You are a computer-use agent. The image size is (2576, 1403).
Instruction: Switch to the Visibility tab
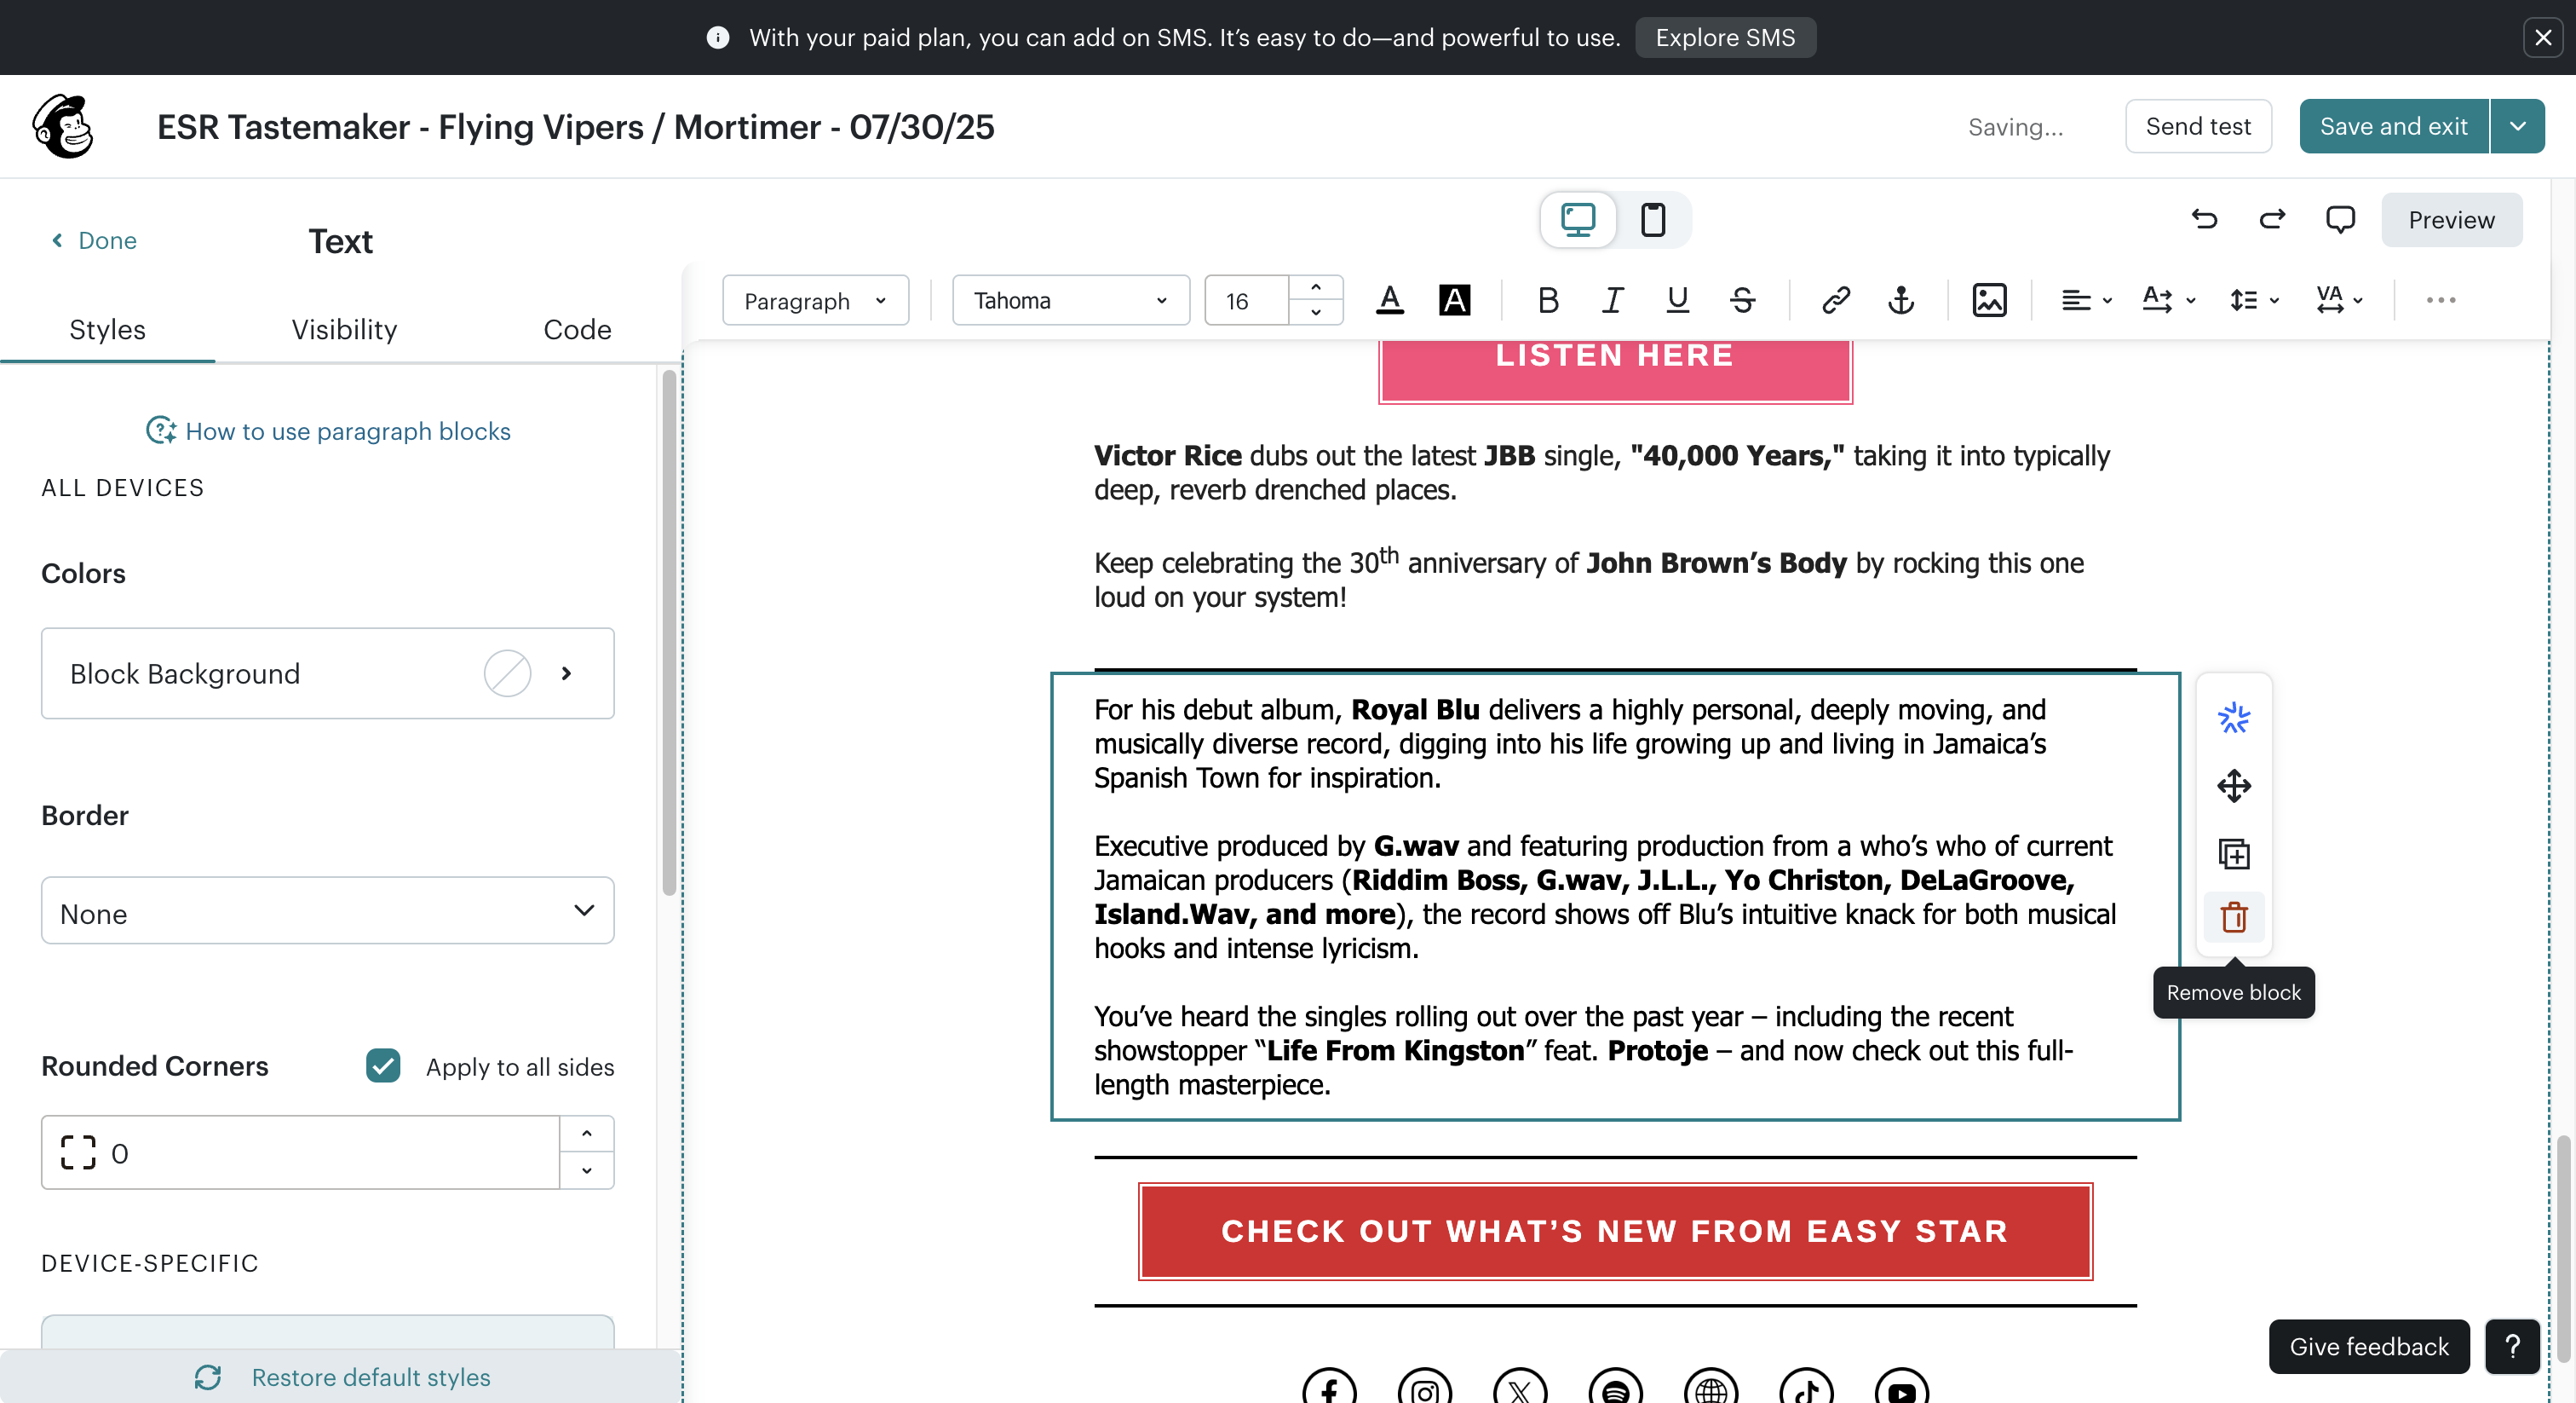[x=344, y=329]
